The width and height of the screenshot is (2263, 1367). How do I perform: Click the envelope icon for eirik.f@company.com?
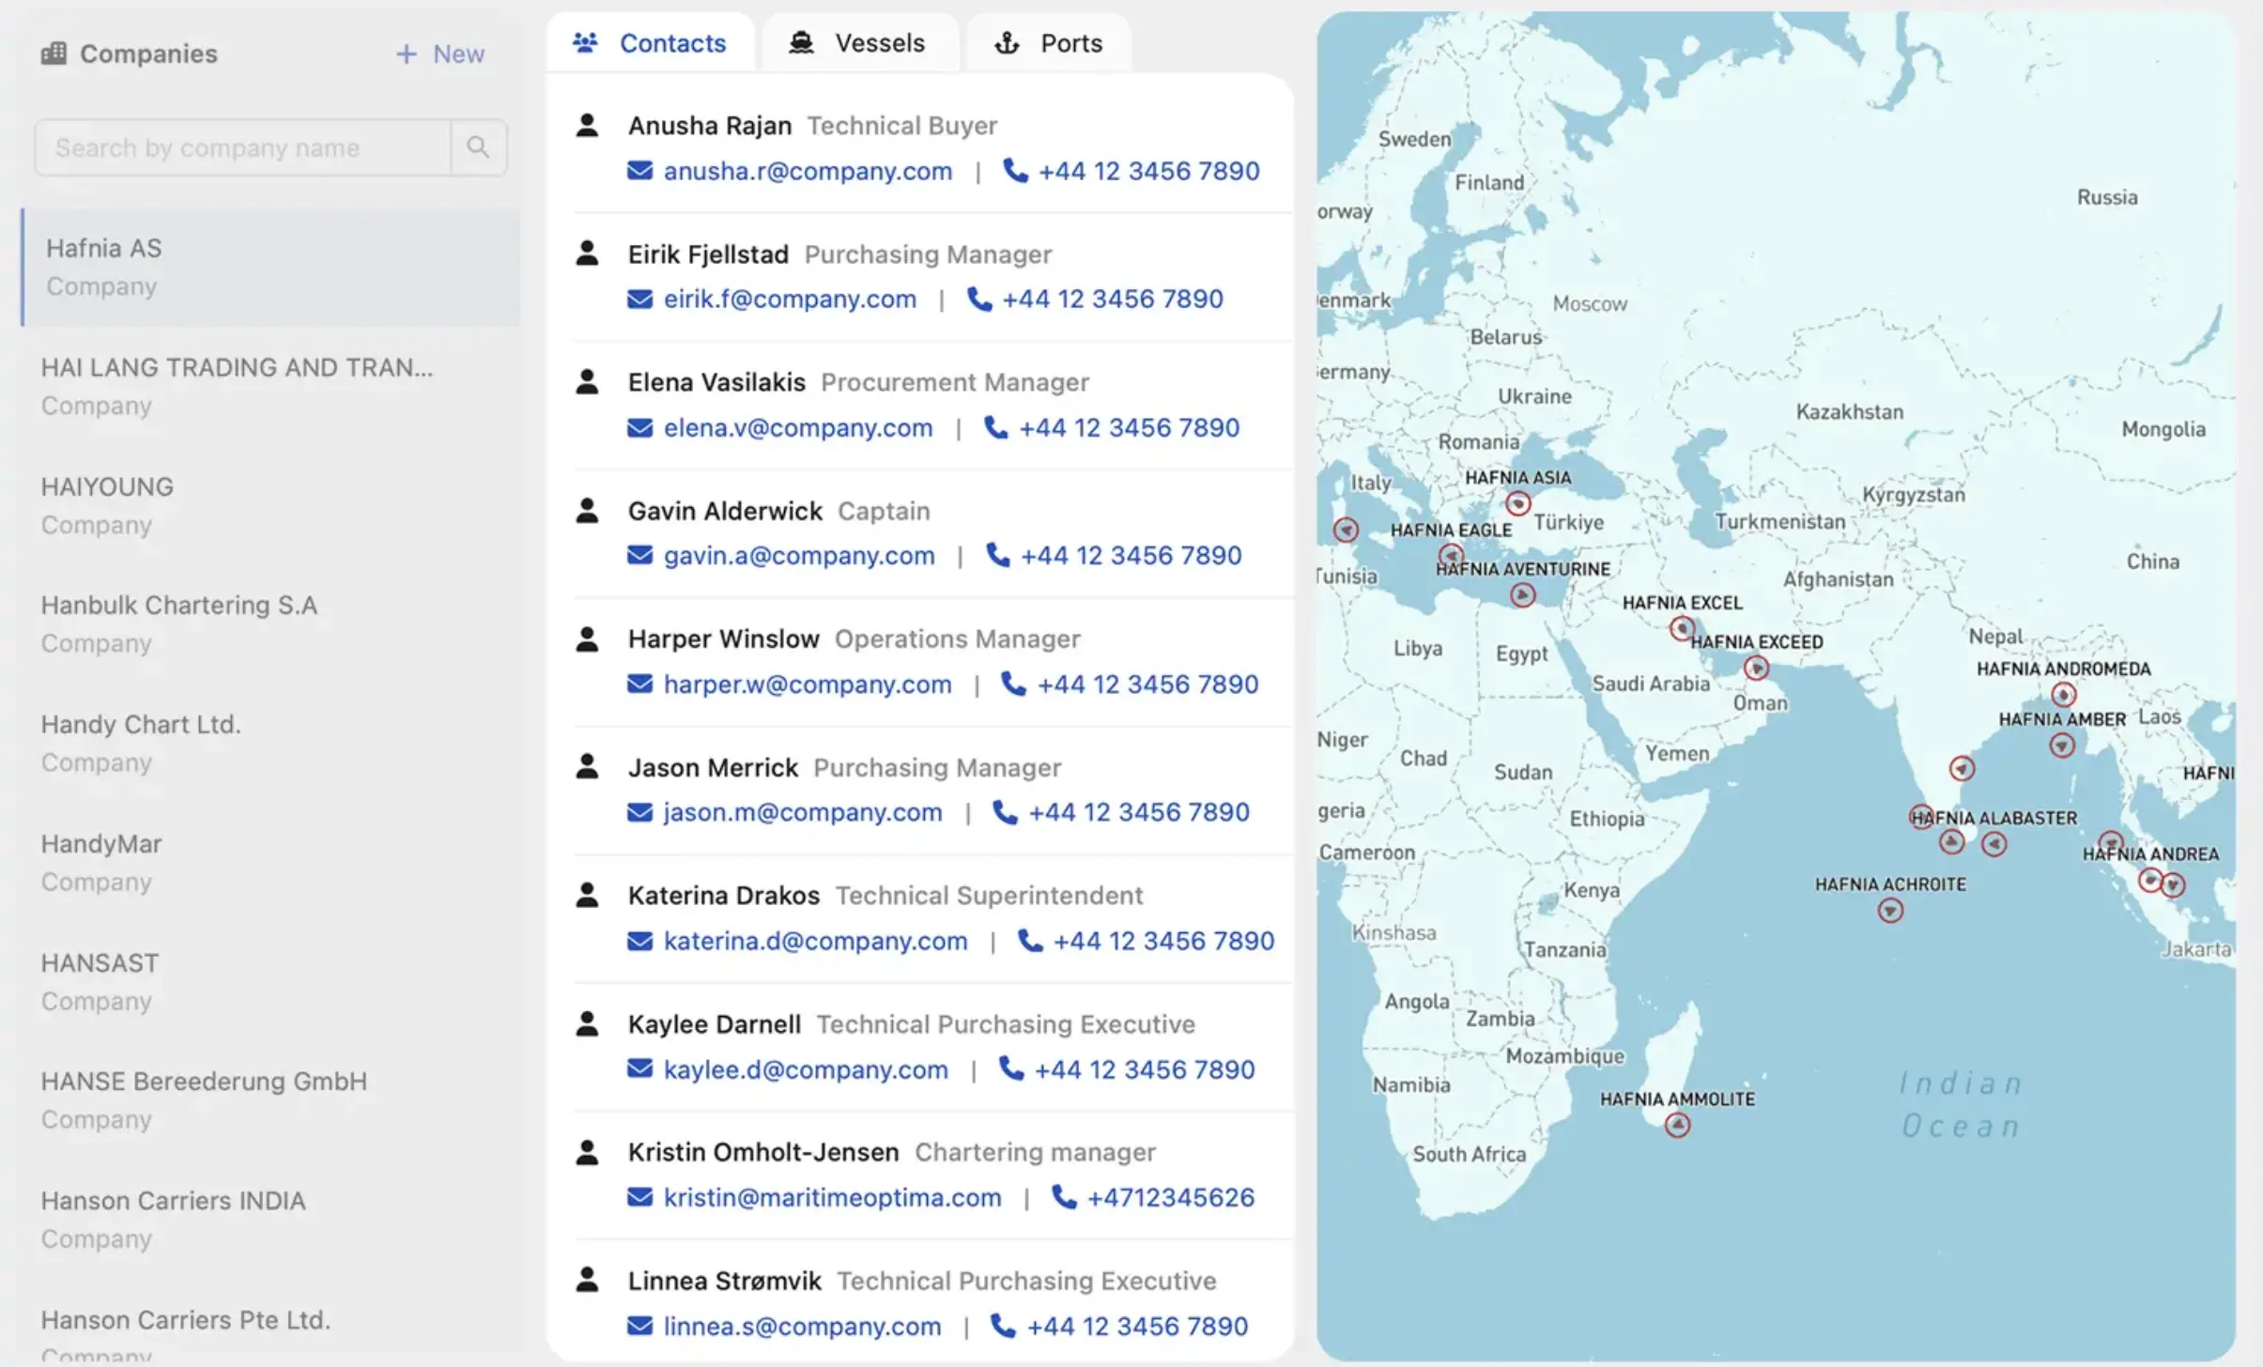tap(639, 299)
